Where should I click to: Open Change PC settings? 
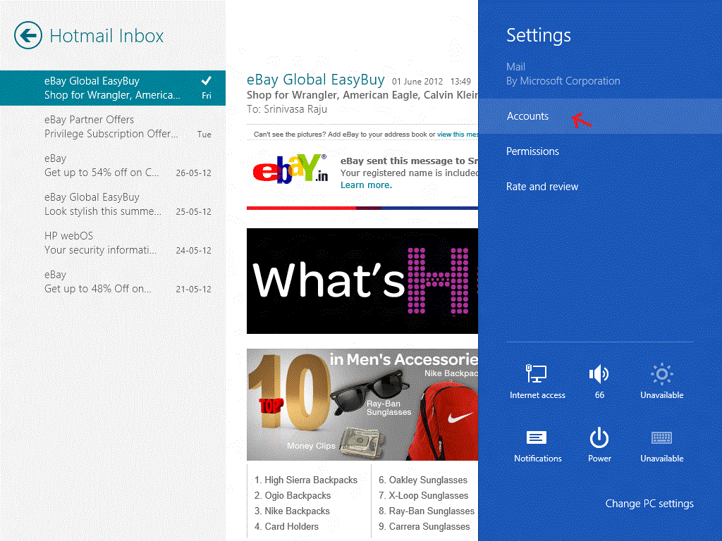click(x=649, y=504)
